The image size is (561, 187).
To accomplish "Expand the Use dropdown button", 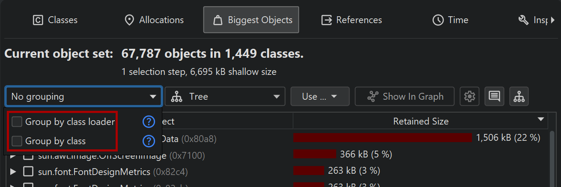I will click(320, 96).
